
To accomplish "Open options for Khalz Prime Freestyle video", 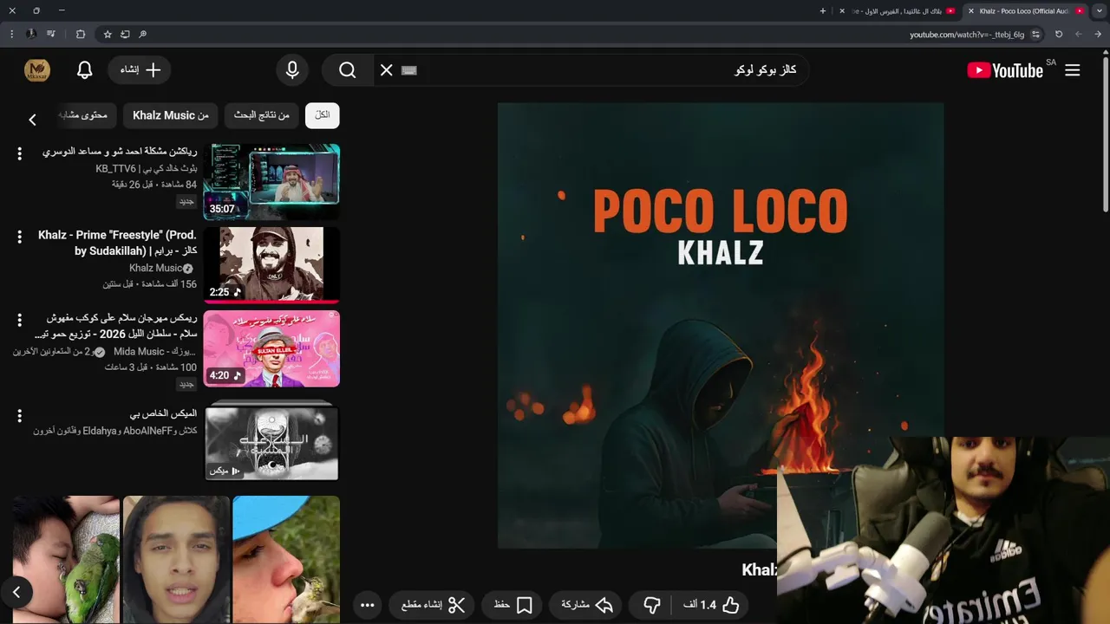I will [19, 237].
